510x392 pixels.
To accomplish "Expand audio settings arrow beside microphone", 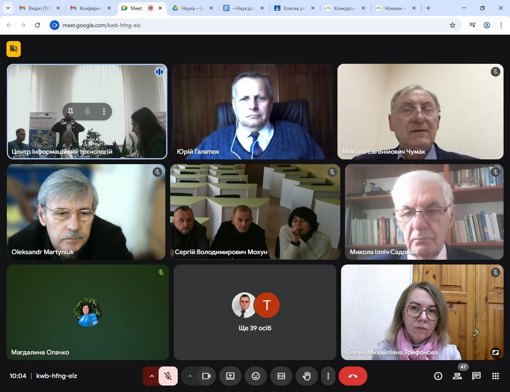I will [151, 376].
